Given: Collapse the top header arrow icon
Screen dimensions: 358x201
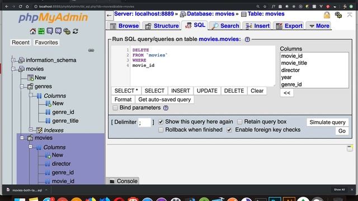Looking at the screenshot, I should 350,15.
